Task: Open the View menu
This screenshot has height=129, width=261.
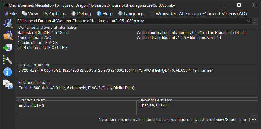Action: tap(30, 14)
